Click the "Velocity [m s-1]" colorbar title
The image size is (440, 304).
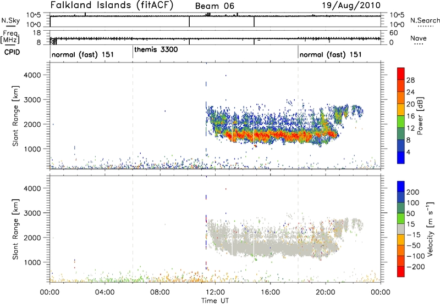tap(430, 229)
